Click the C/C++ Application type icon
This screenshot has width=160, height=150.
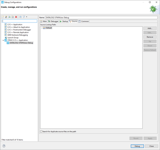point(6,24)
